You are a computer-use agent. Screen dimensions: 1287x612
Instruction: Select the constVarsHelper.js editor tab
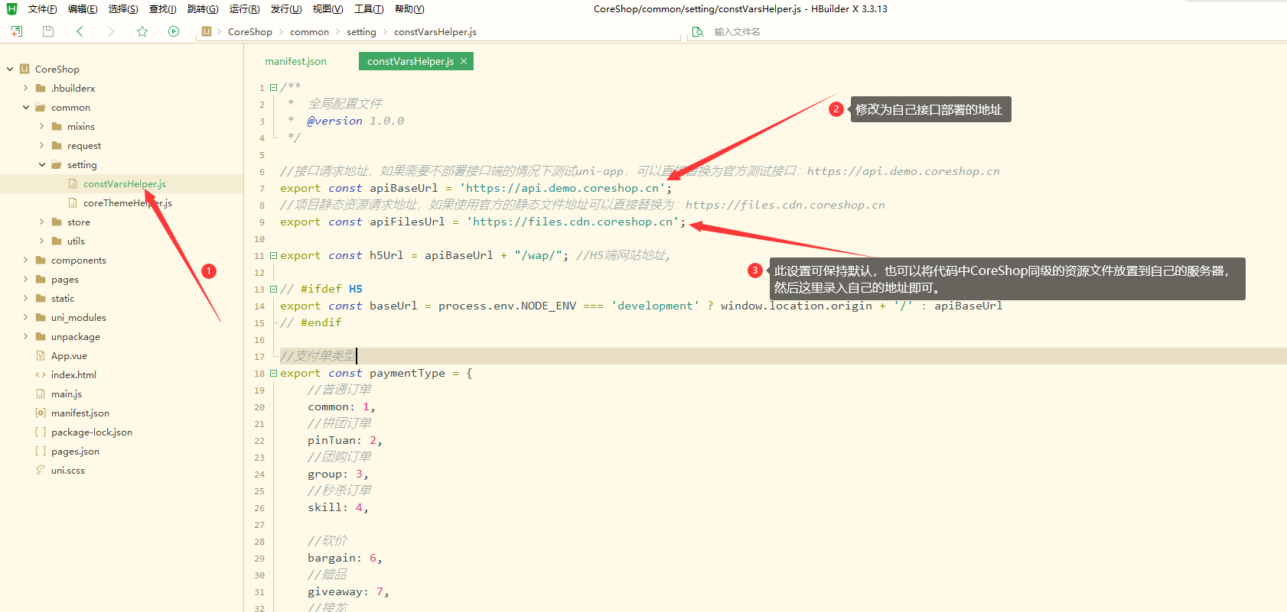(x=416, y=61)
